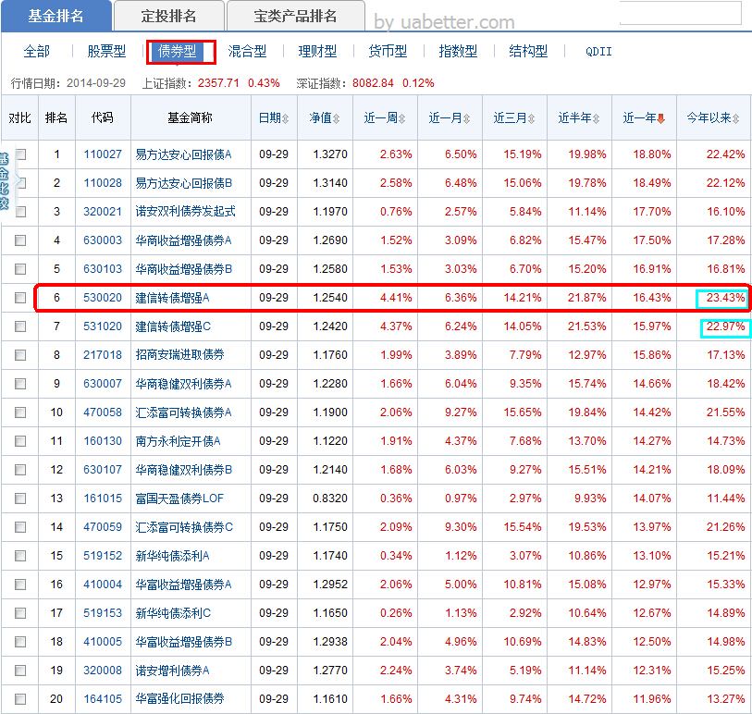Sort by the 今年以来 column sort arrows
This screenshot has width=752, height=714.
[x=735, y=118]
